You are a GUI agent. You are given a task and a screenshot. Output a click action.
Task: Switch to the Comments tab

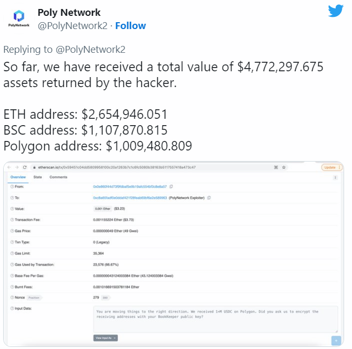(58, 177)
